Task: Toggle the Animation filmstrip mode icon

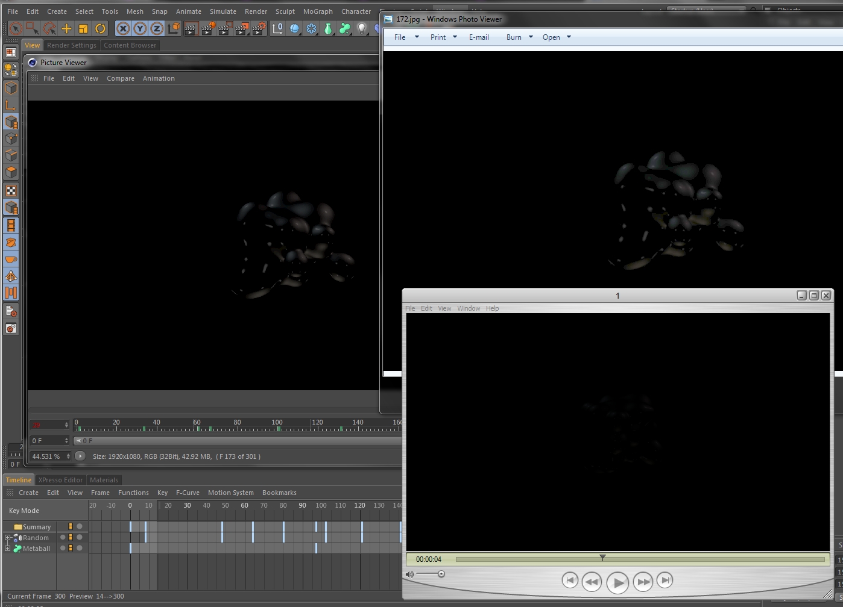Action: (11, 225)
